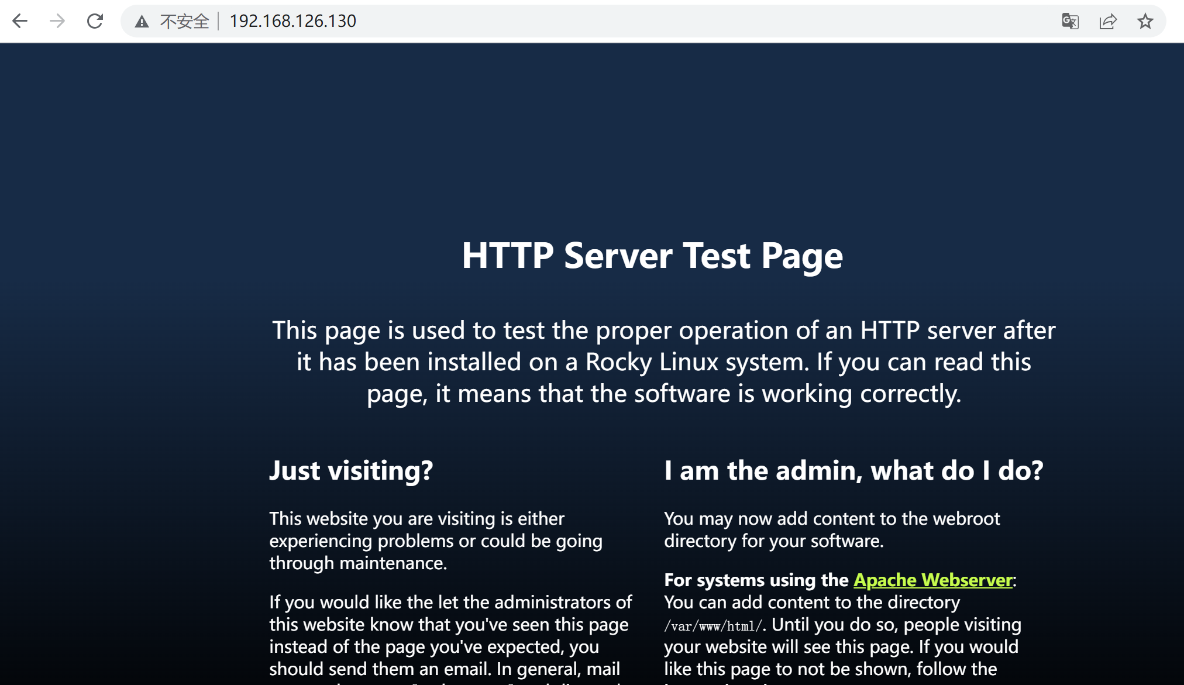Click the Until you do so sentence
Viewport: 1184px width, 685px height.
tap(895, 625)
